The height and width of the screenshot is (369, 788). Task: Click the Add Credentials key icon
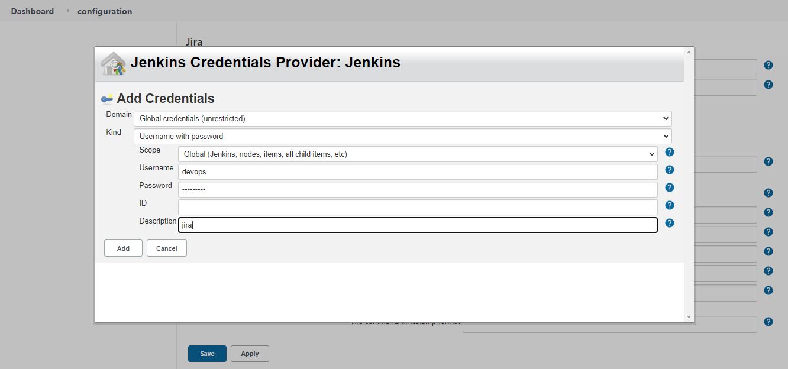(107, 98)
